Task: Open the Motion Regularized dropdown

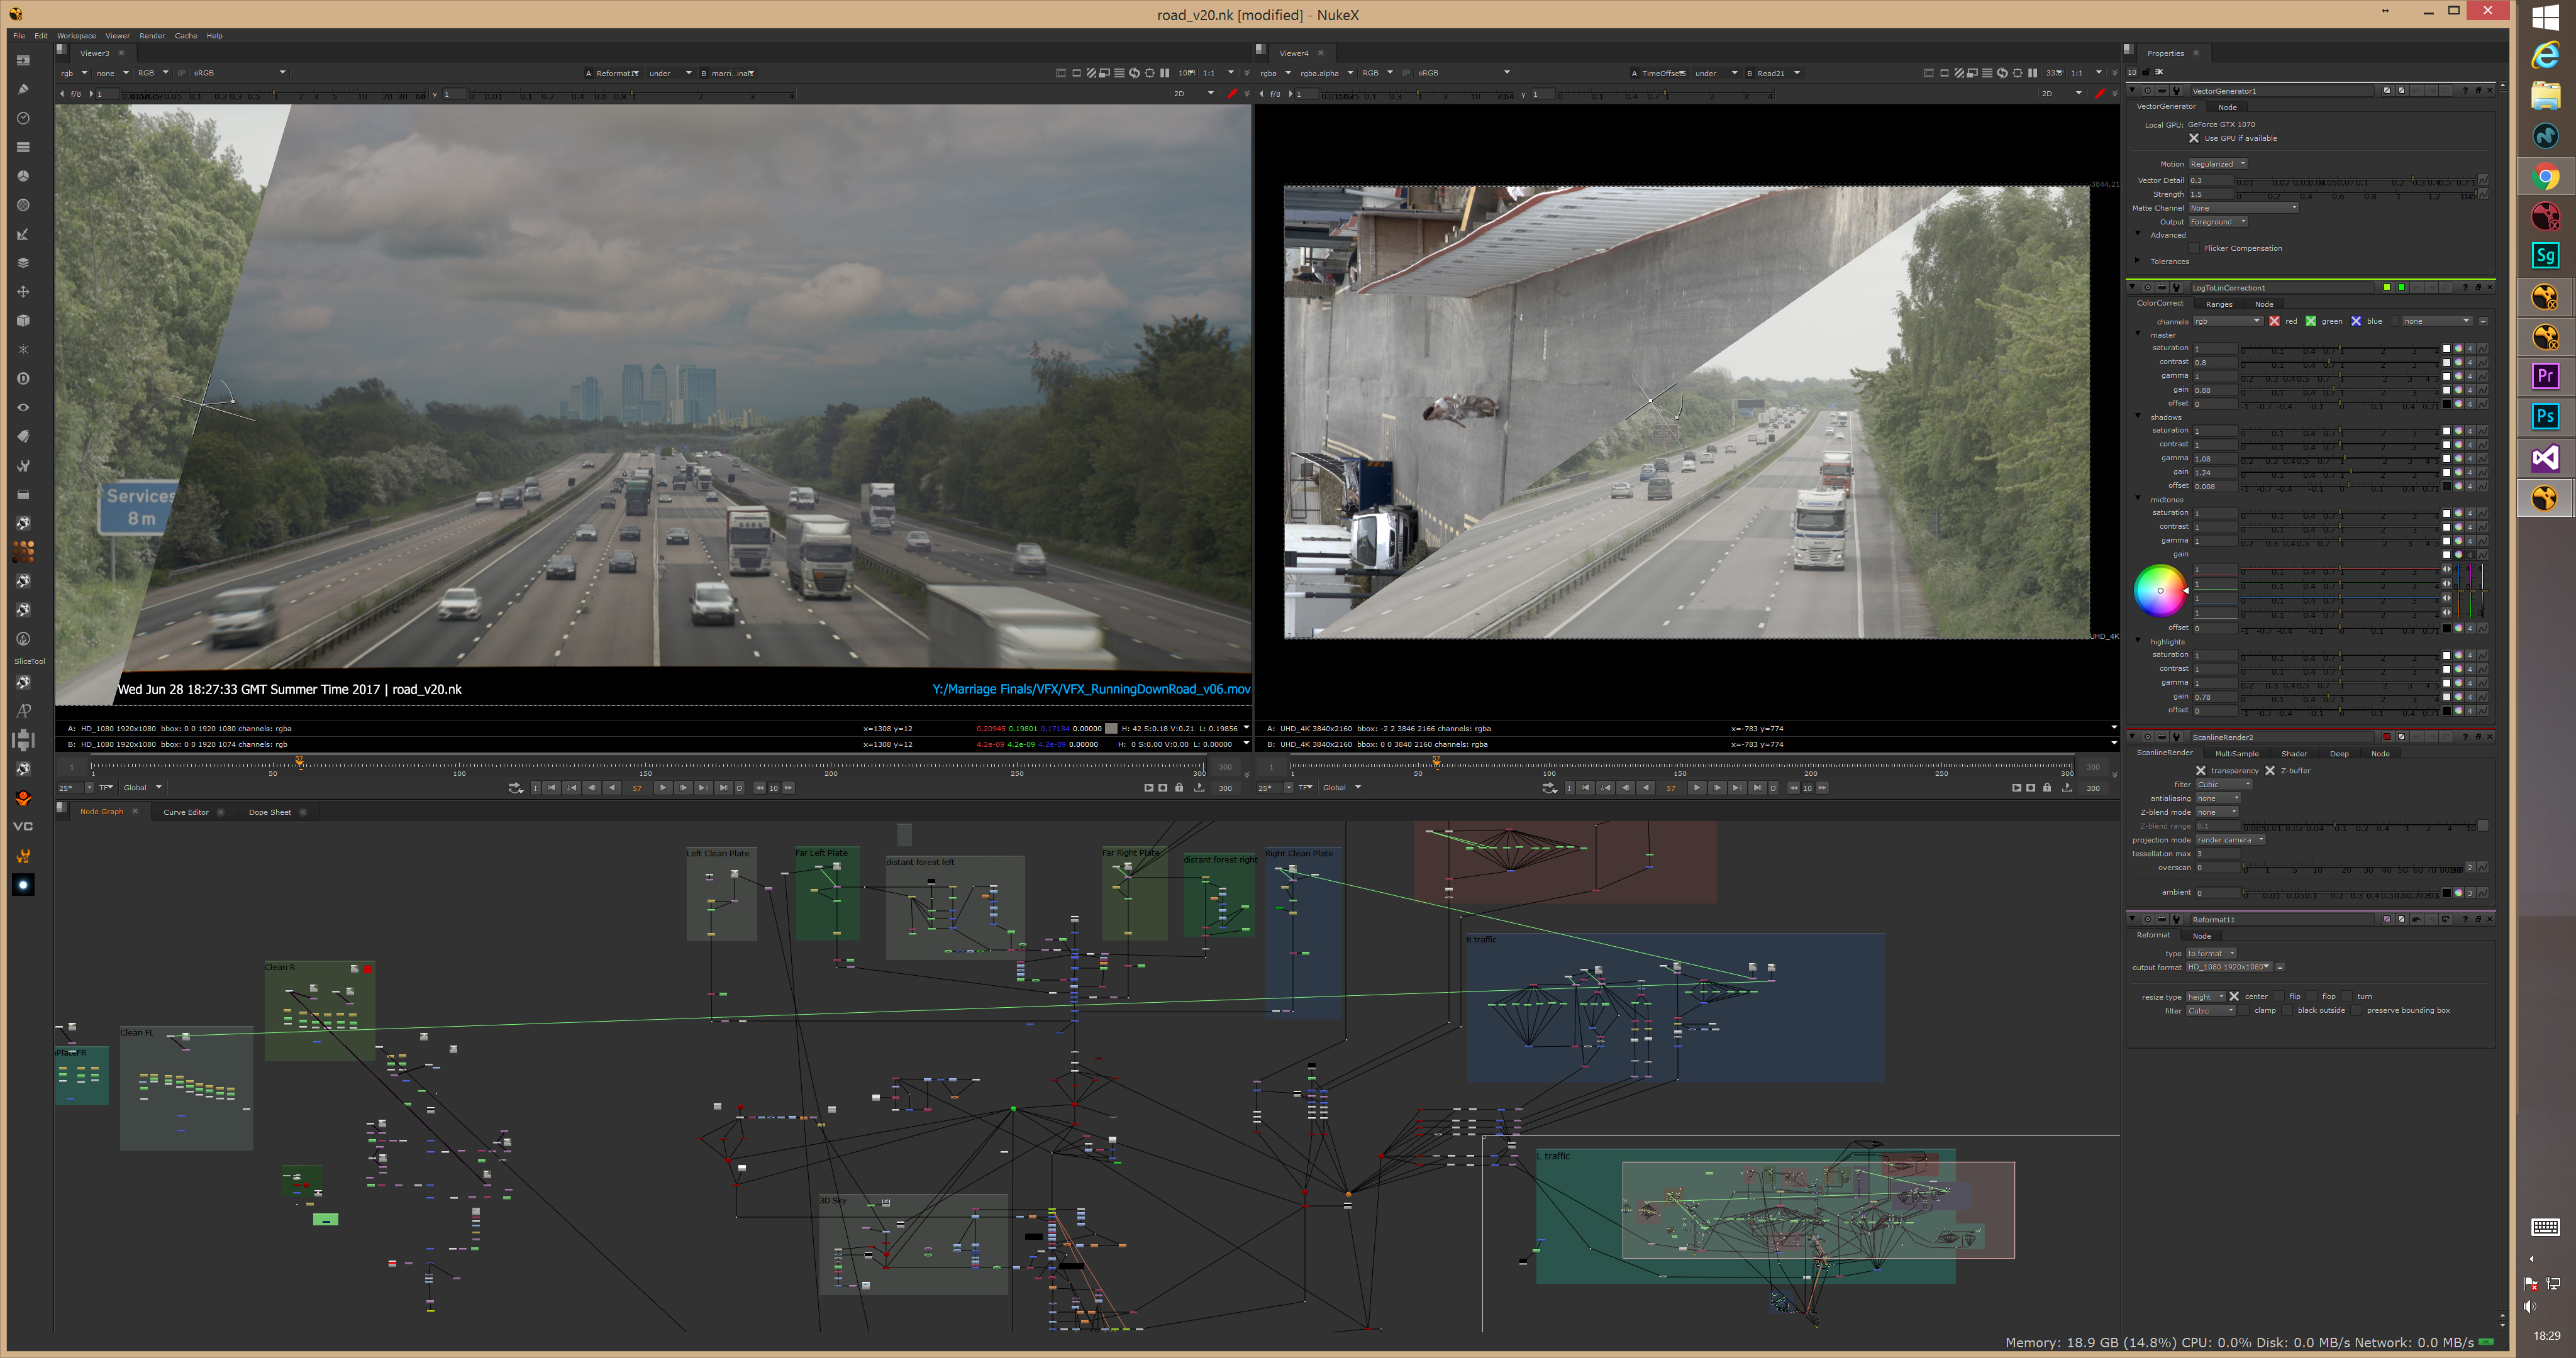Action: click(2217, 164)
